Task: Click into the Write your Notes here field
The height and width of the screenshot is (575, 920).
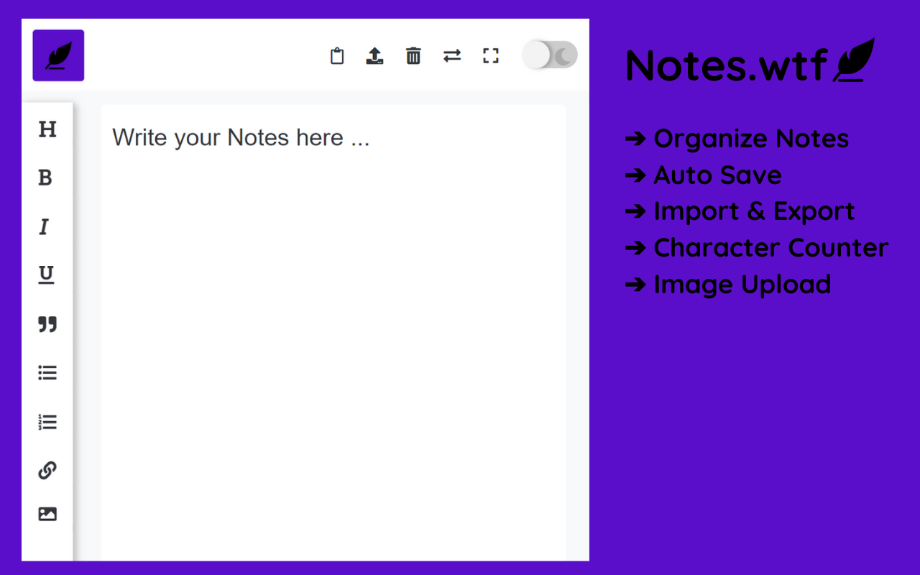Action: click(333, 333)
